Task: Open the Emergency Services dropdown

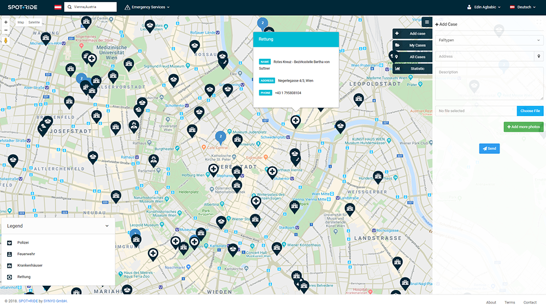Action: (147, 7)
